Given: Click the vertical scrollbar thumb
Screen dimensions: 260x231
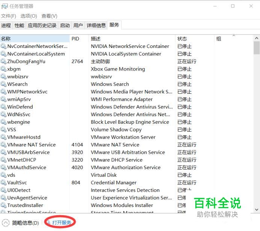Looking at the screenshot, I should click(x=257, y=48).
